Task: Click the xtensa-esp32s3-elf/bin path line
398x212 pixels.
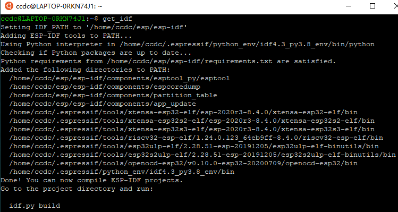Action: tap(192, 129)
